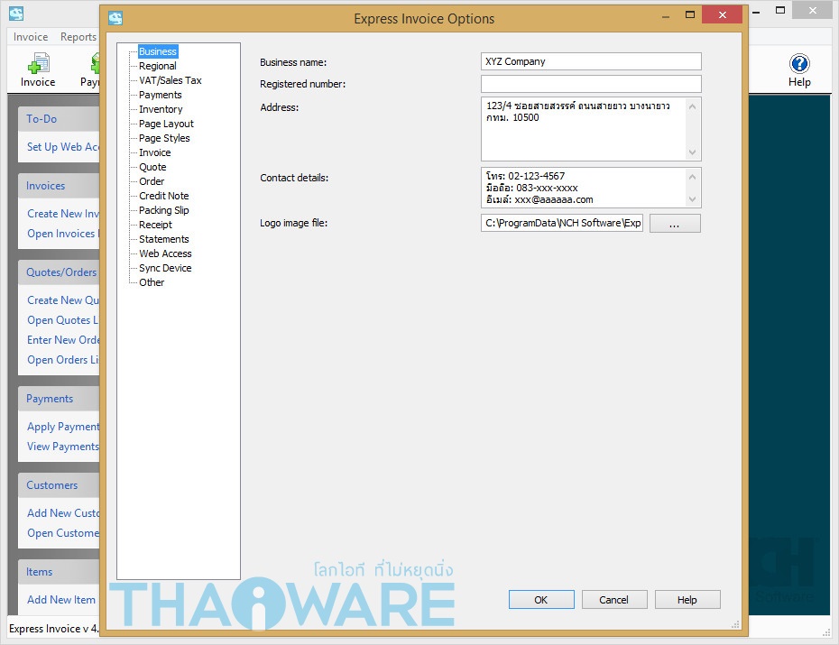
Task: Open Orders List link in sidebar
Action: (63, 359)
